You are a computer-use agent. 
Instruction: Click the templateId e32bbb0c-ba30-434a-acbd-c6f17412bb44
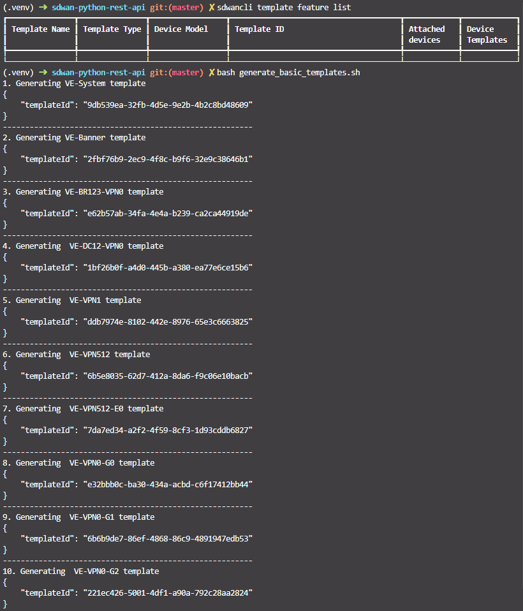pos(168,484)
